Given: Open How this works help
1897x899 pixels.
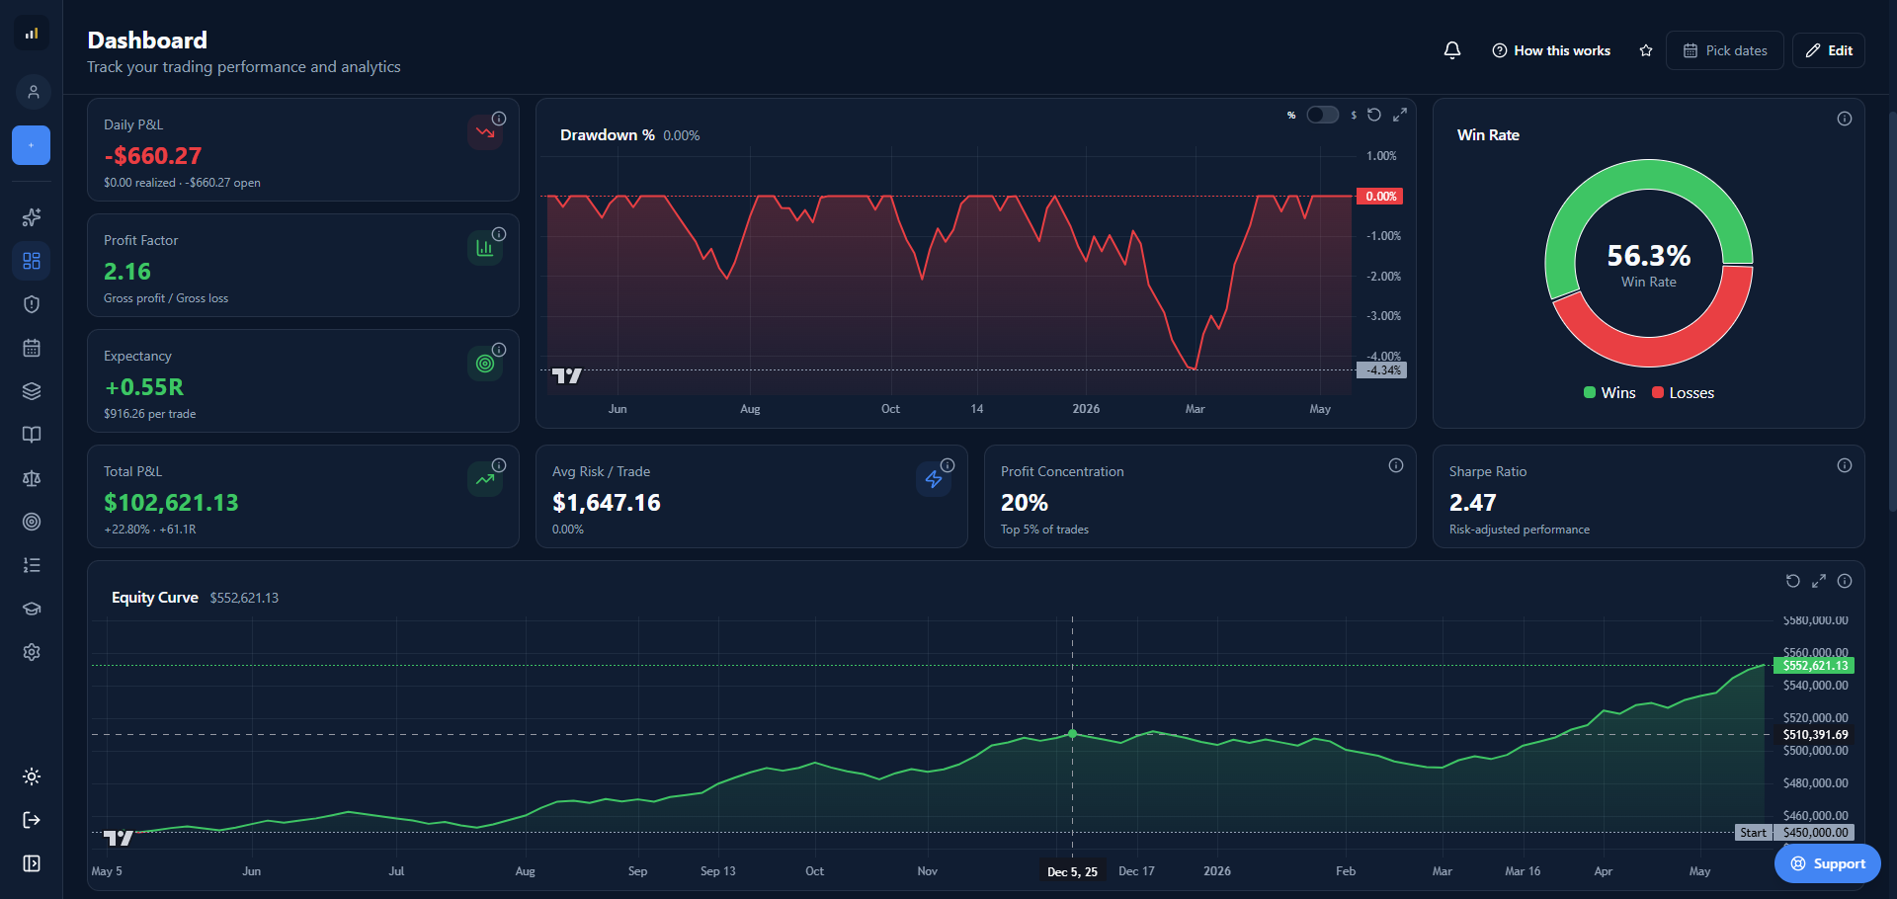Looking at the screenshot, I should pos(1551,50).
